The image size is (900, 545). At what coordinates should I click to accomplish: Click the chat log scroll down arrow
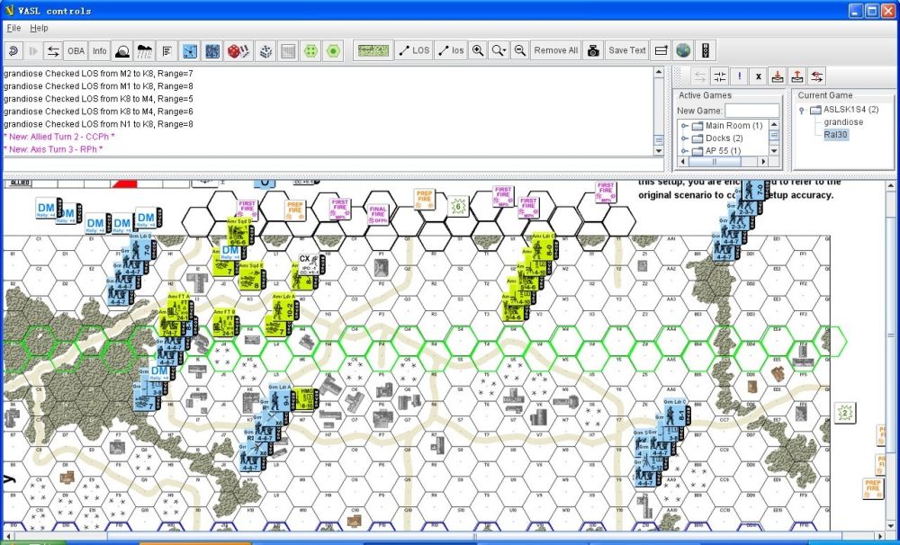[x=659, y=151]
